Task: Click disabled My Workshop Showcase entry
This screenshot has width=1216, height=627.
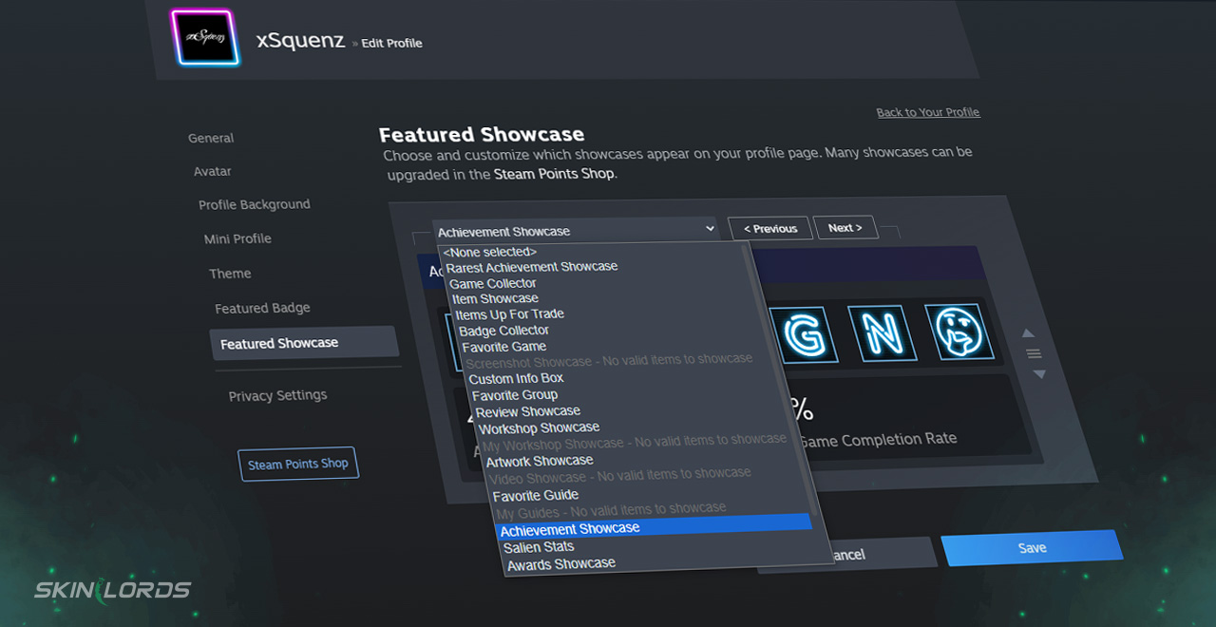Action: [634, 442]
